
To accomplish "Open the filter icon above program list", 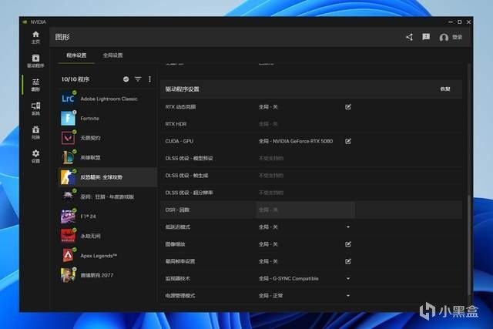I will click(138, 79).
